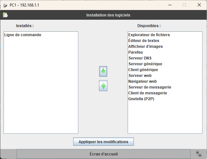207x159 pixels.
Task: Open the Écran d'accueil bar
Action: pyautogui.click(x=103, y=154)
